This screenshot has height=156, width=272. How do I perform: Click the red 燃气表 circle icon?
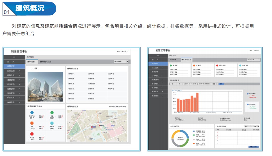coord(32,134)
